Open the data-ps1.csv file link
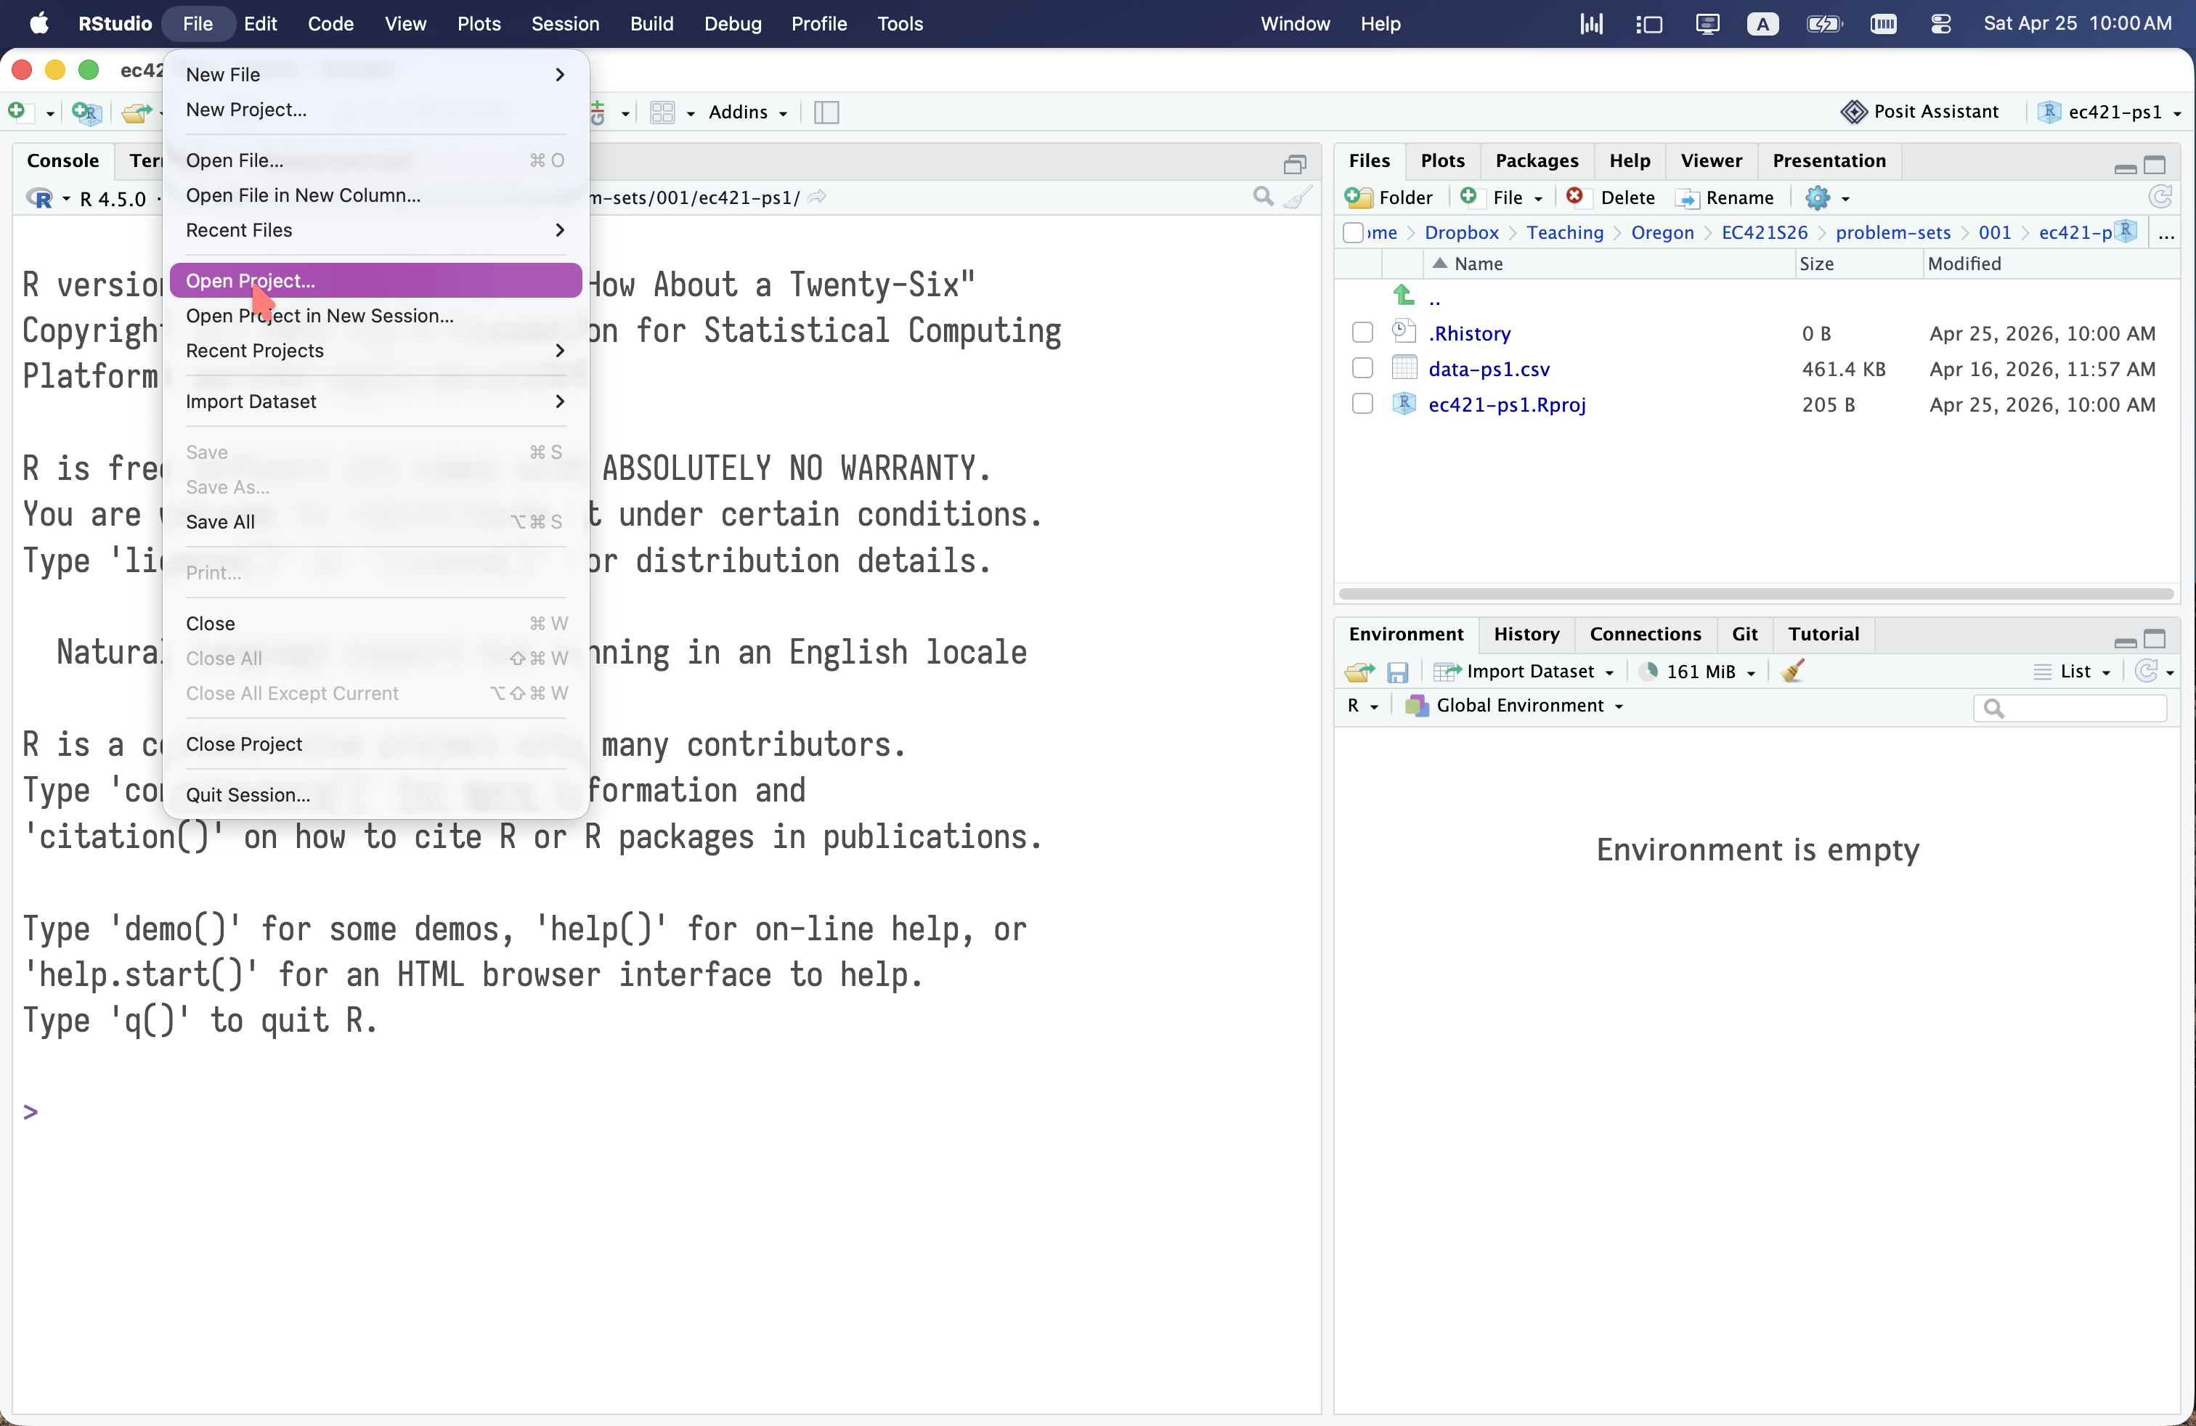2196x1426 pixels. tap(1488, 369)
